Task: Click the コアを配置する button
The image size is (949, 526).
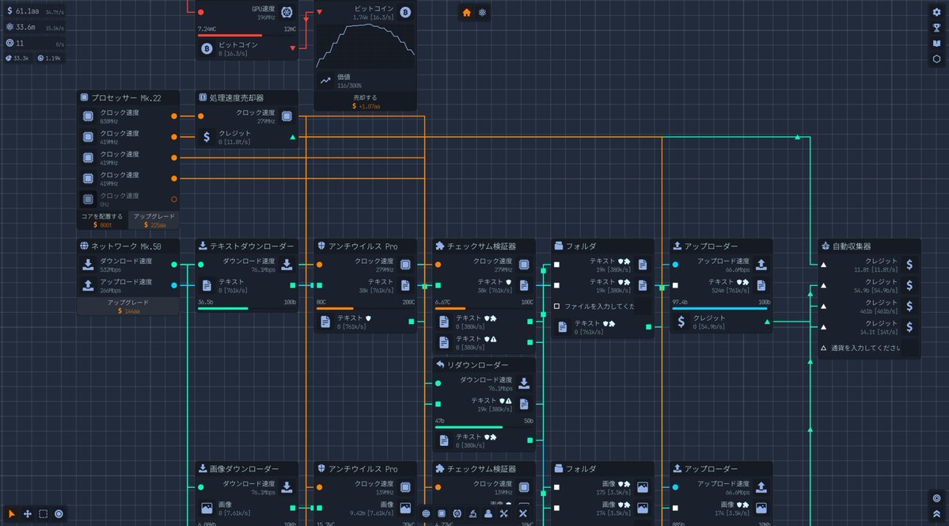Action: point(102,220)
